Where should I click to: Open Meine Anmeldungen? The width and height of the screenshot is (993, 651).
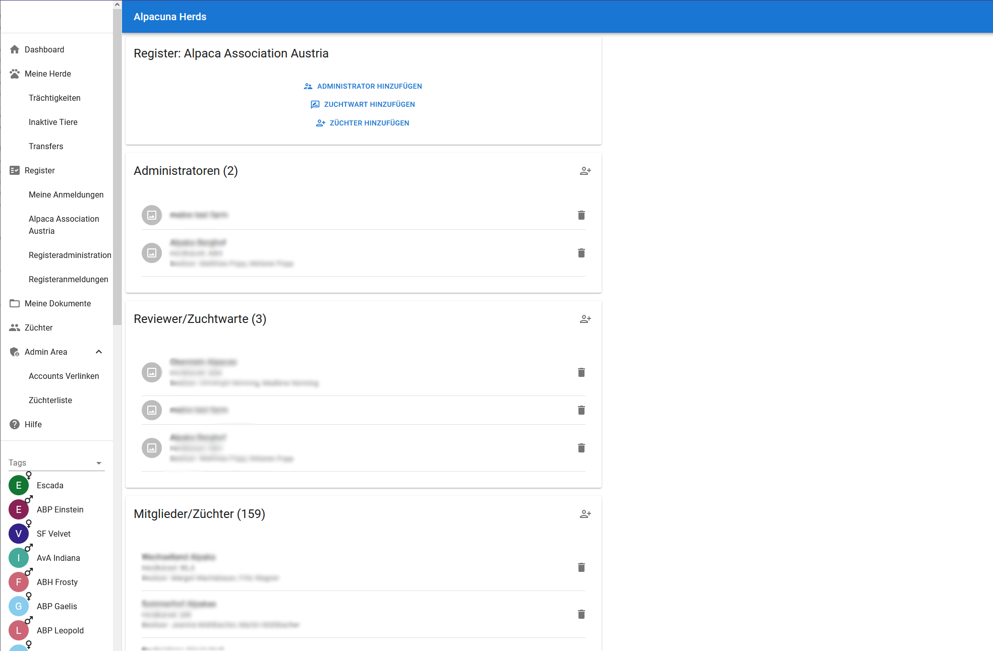[x=56, y=194]
